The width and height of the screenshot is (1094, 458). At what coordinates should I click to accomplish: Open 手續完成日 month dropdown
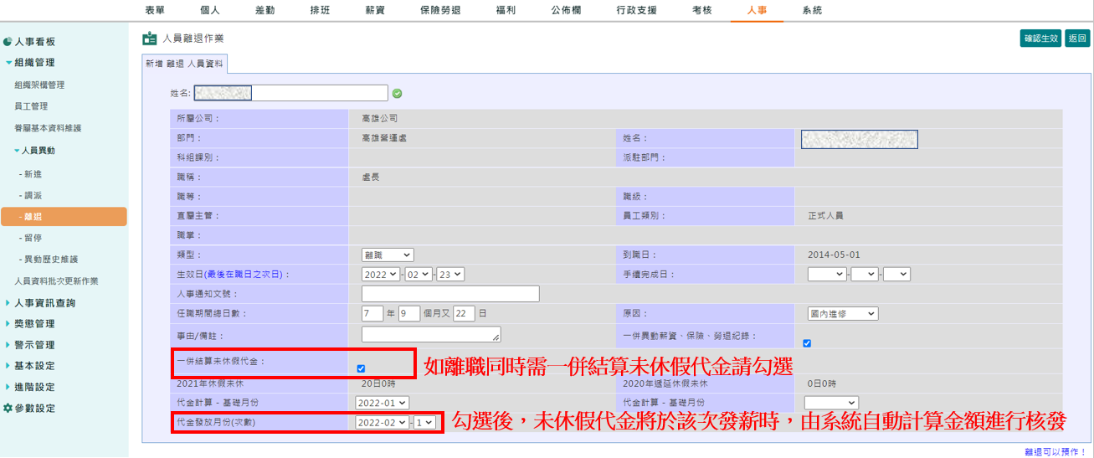pos(865,274)
